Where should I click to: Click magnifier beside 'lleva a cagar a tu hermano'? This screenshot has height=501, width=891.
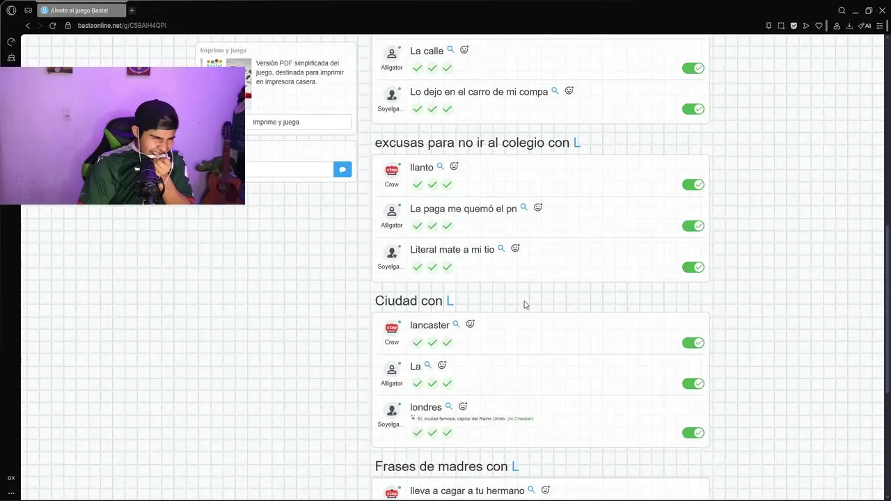[x=532, y=490]
